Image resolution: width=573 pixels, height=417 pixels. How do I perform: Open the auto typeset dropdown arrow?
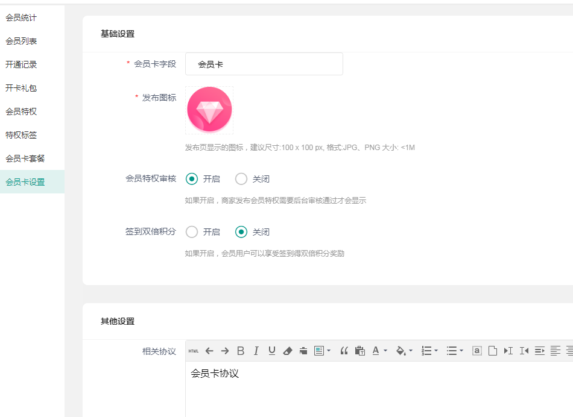pyautogui.click(x=329, y=351)
